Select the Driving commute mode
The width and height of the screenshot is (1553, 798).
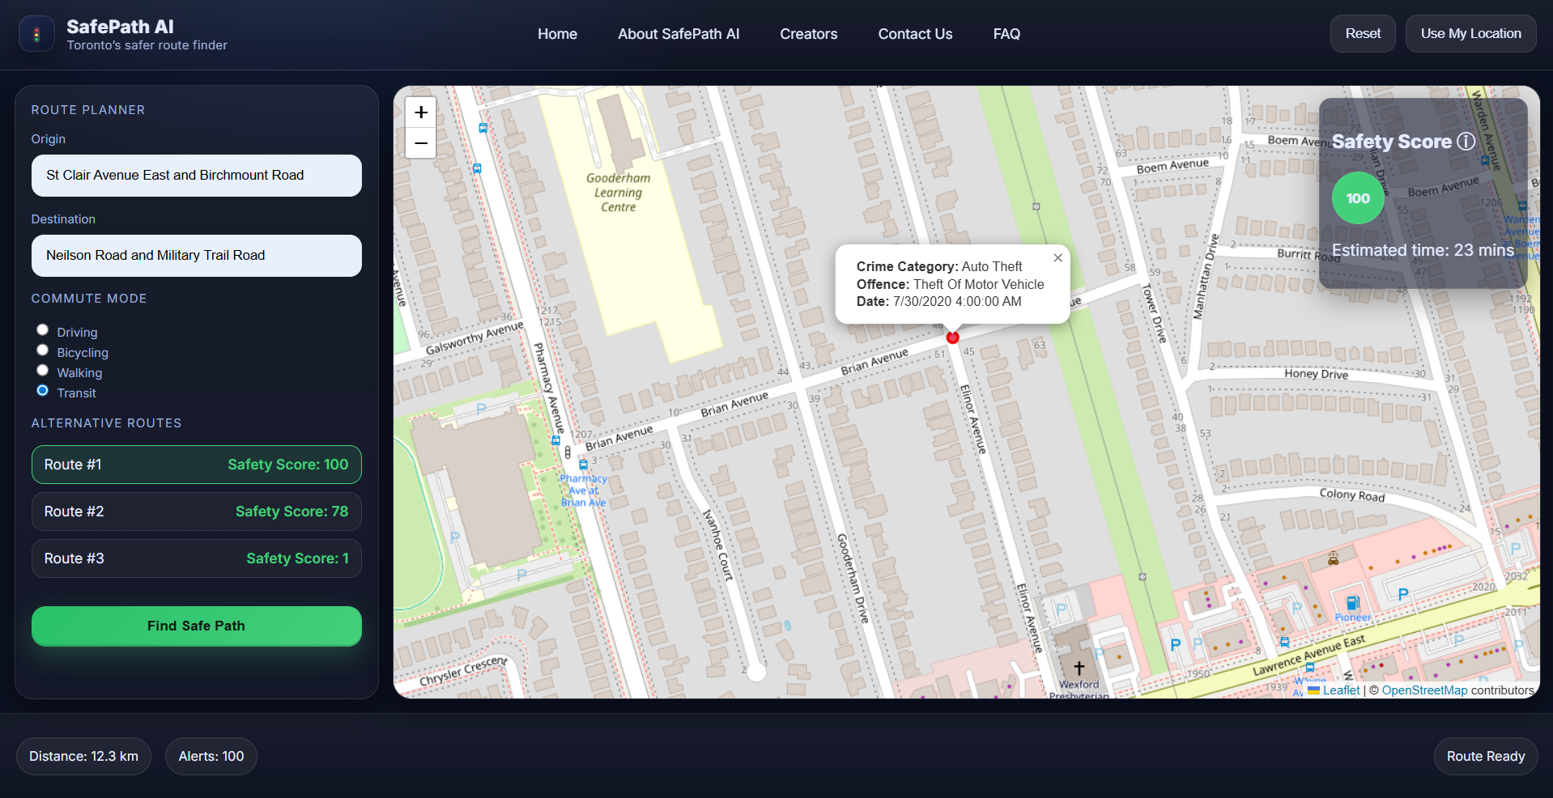pos(43,329)
